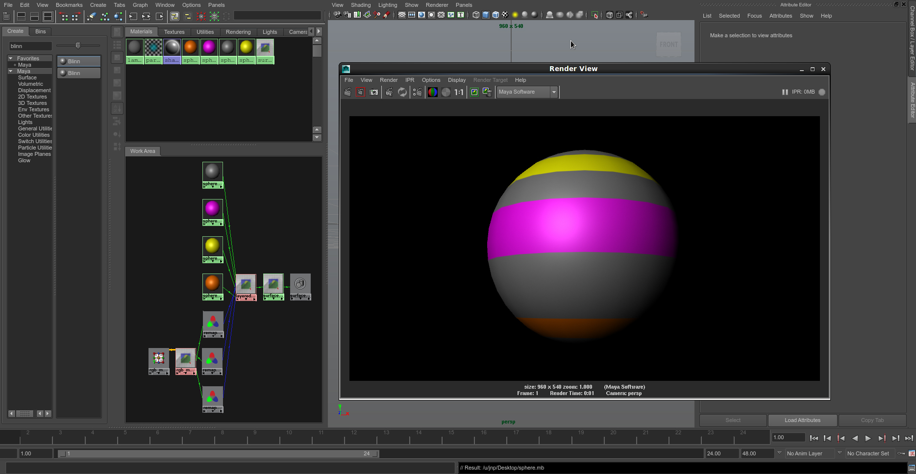
Task: Toggle auto key button near timeline
Action: 901,453
